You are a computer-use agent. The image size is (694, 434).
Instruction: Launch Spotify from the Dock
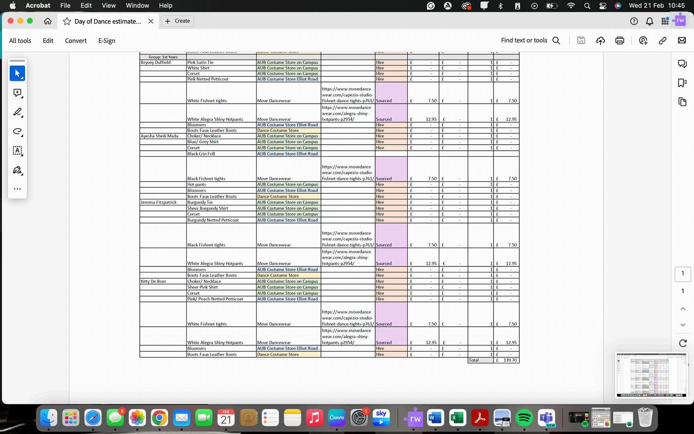tap(524, 418)
